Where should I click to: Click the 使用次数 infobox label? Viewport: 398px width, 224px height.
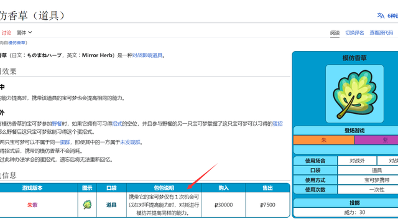(x=315, y=189)
